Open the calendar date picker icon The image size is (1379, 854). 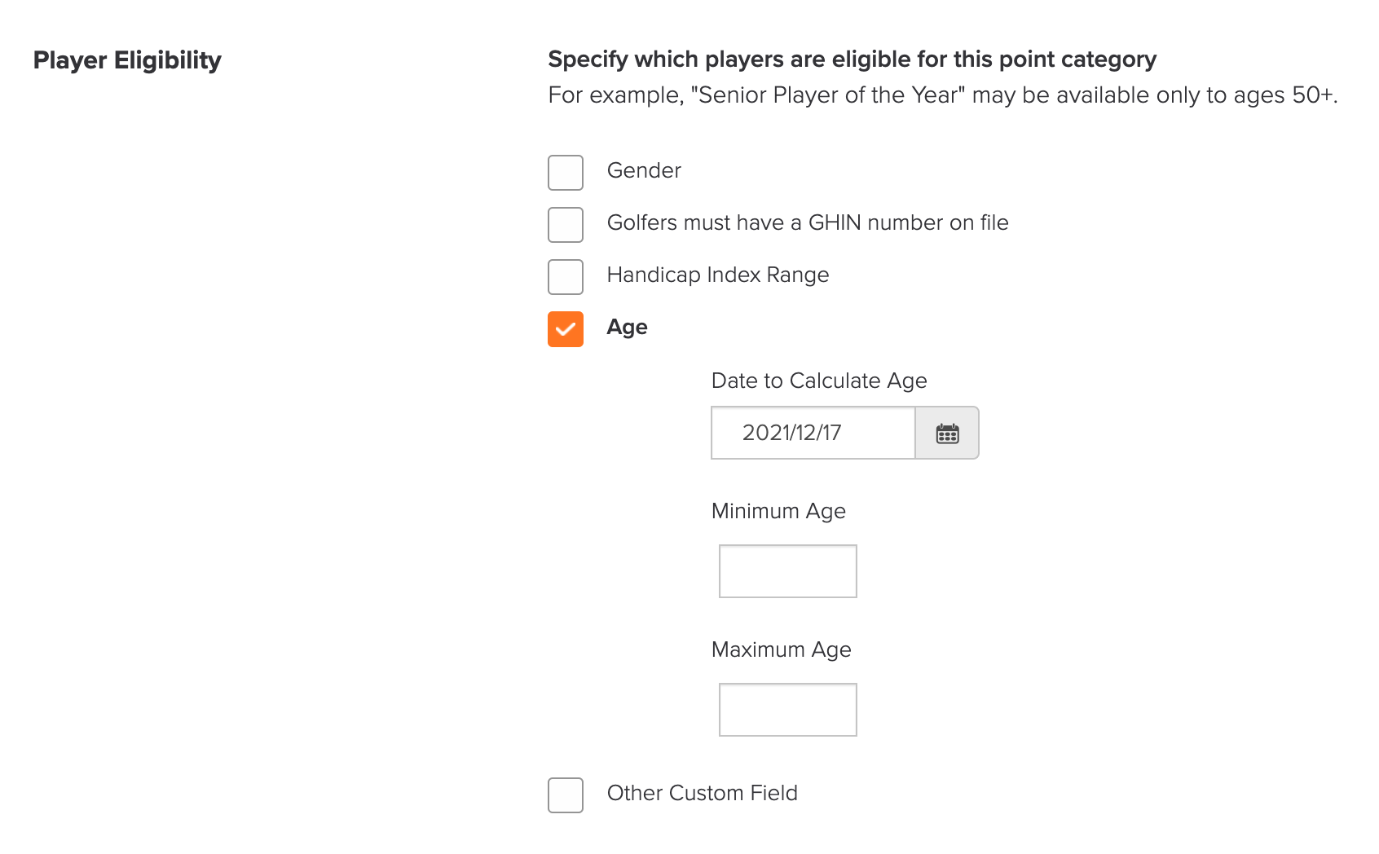coord(947,433)
